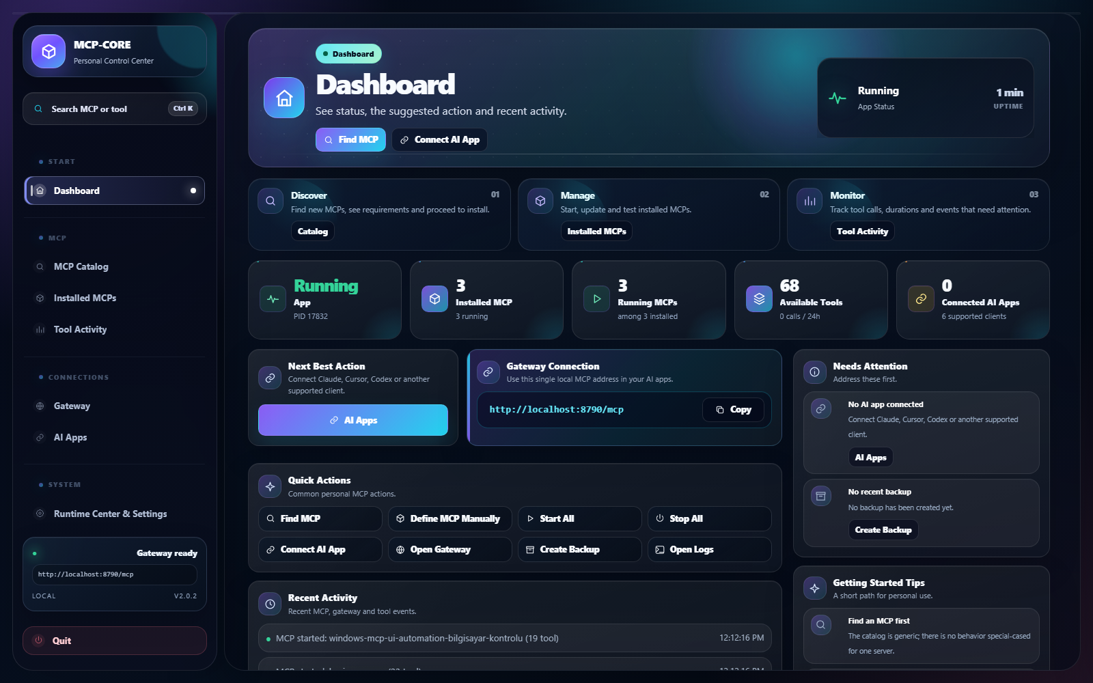Click Start All quick action
Image resolution: width=1093 pixels, height=683 pixels.
[x=579, y=518]
